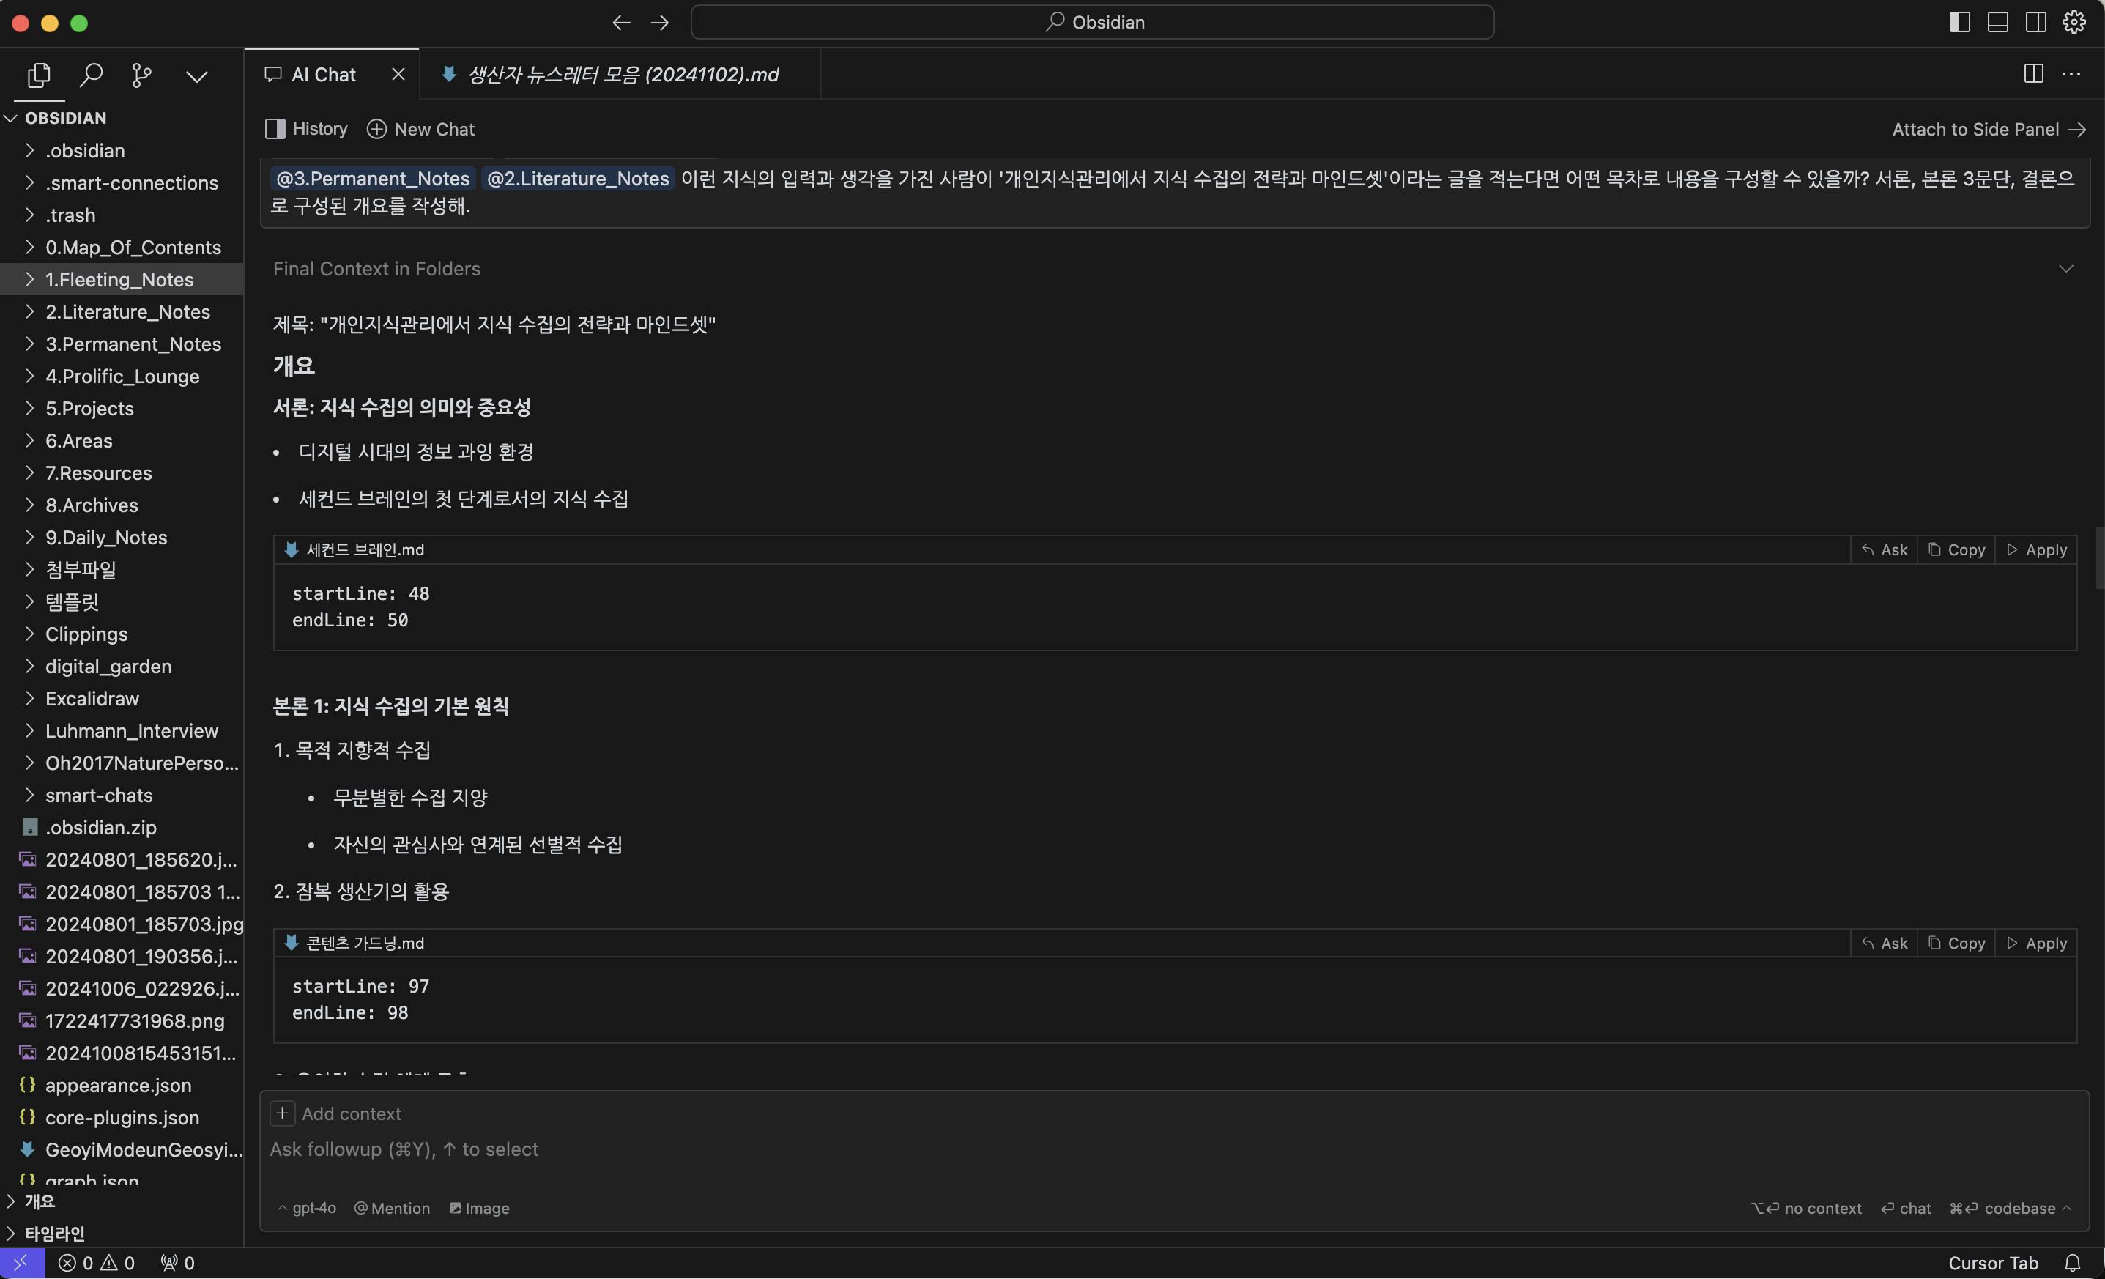2105x1279 pixels.
Task: Select the AI Chat tab
Action: 323,74
